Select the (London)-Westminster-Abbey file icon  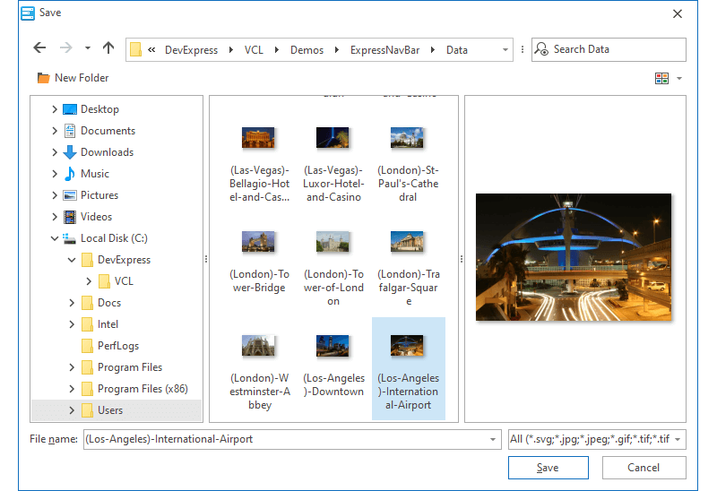click(258, 346)
